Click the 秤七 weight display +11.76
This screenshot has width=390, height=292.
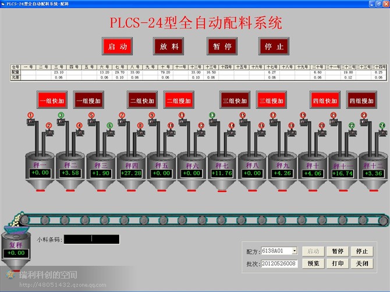coord(222,173)
